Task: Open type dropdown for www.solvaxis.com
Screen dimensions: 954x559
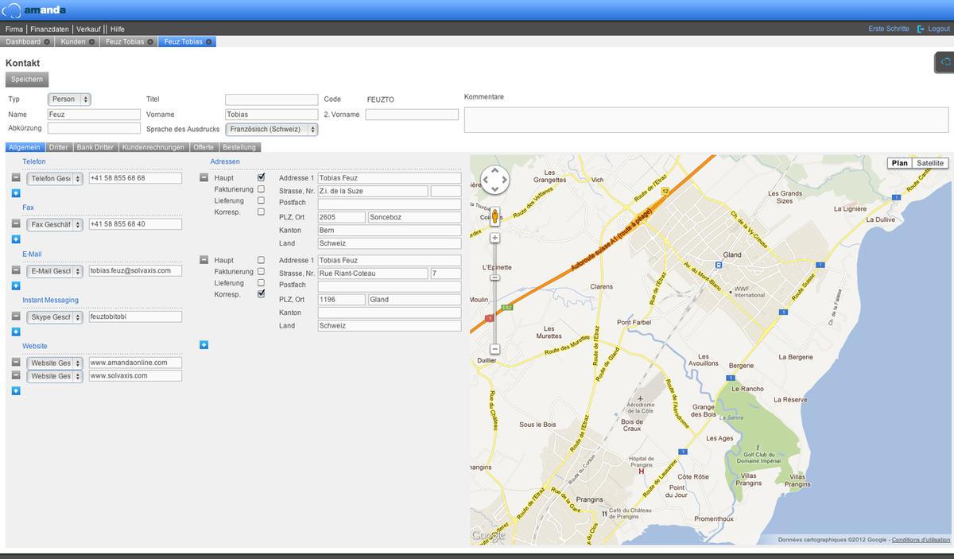Action: point(55,376)
